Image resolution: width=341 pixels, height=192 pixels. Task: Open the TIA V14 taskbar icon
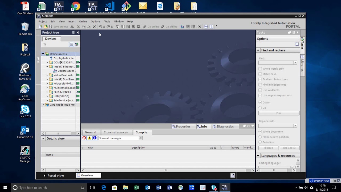pos(225,187)
